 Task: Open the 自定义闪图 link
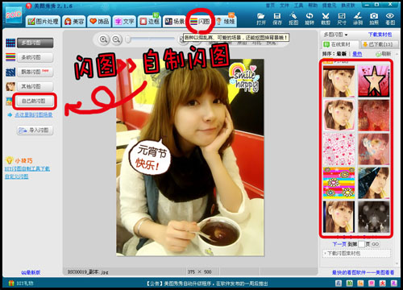coord(17,176)
